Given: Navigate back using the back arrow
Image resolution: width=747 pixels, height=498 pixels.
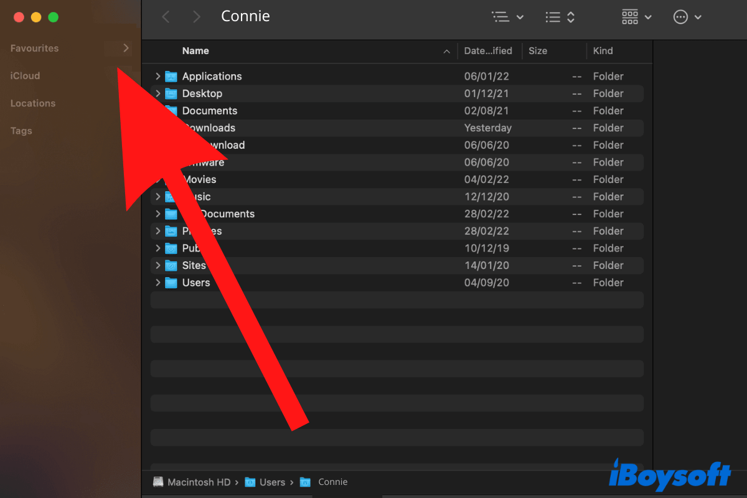Looking at the screenshot, I should 166,17.
